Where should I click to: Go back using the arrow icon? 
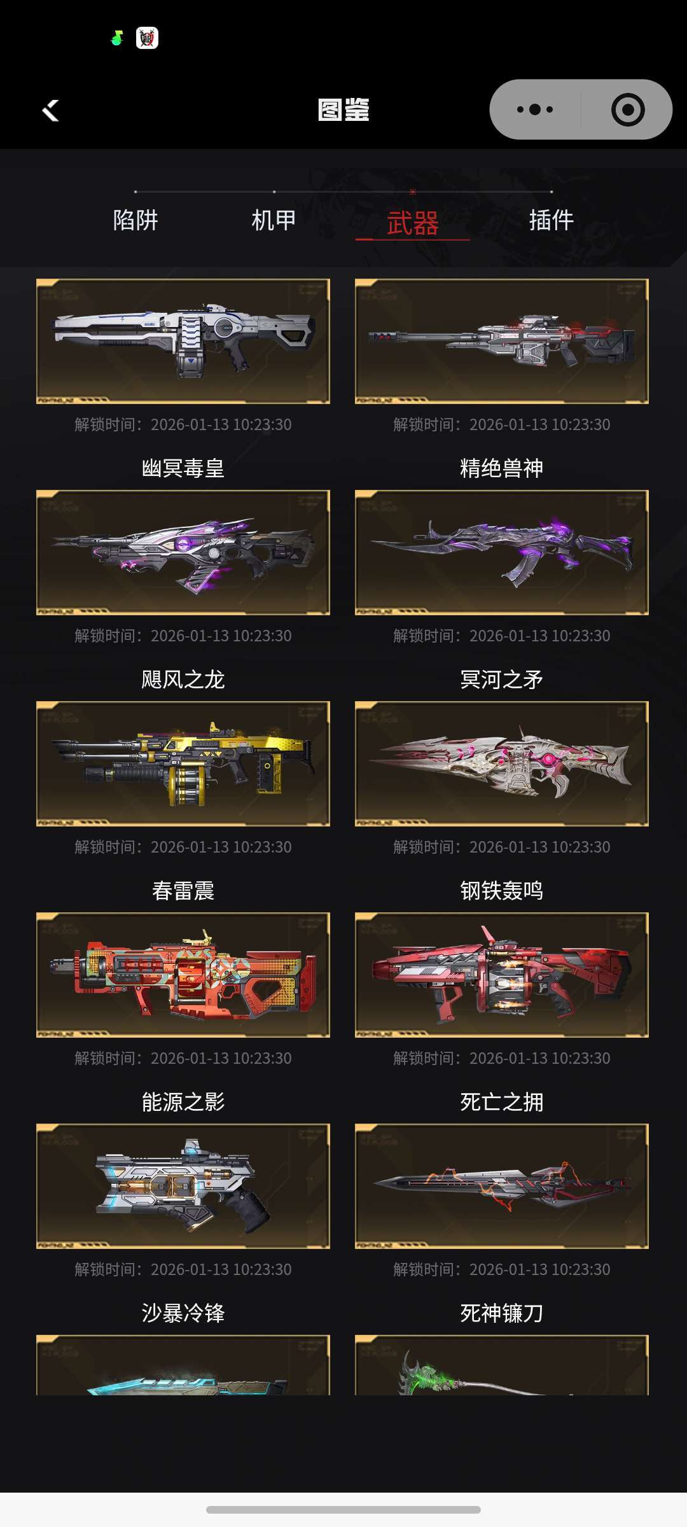tap(50, 110)
